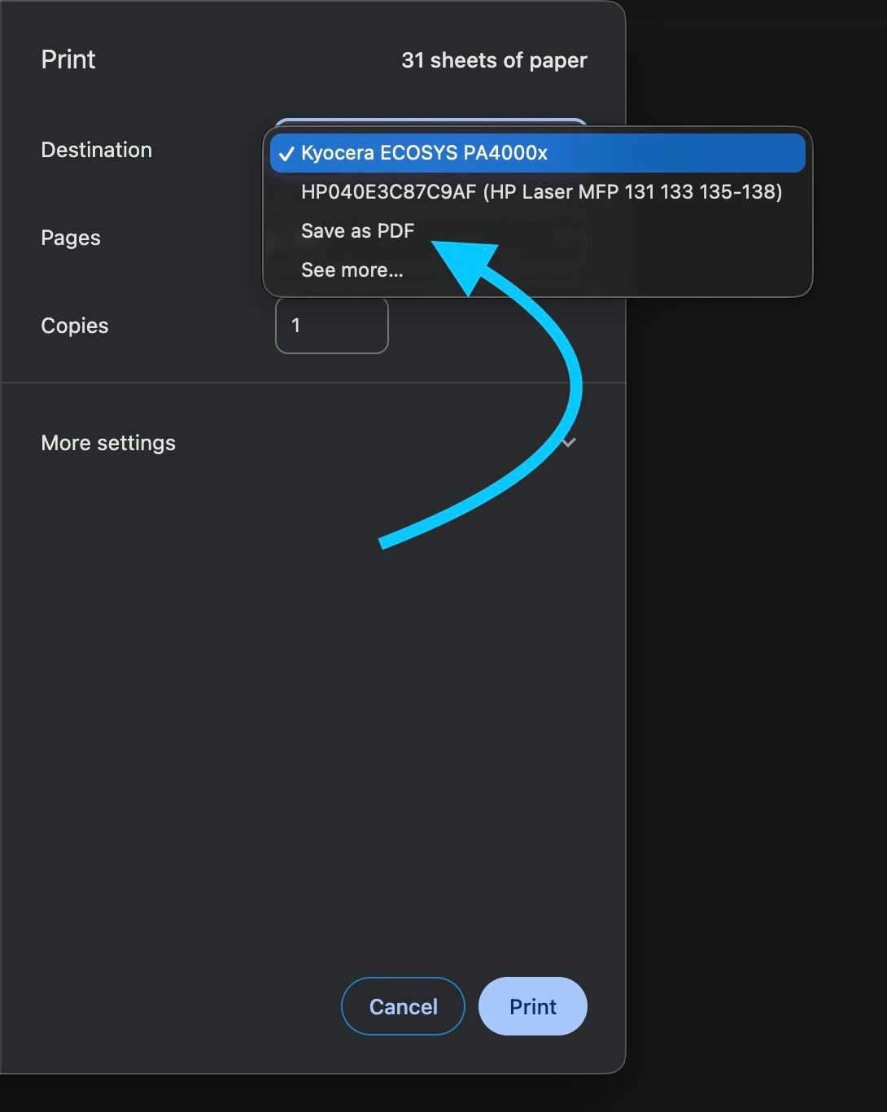Select Save as PDF destination
887x1112 pixels.
click(x=357, y=231)
